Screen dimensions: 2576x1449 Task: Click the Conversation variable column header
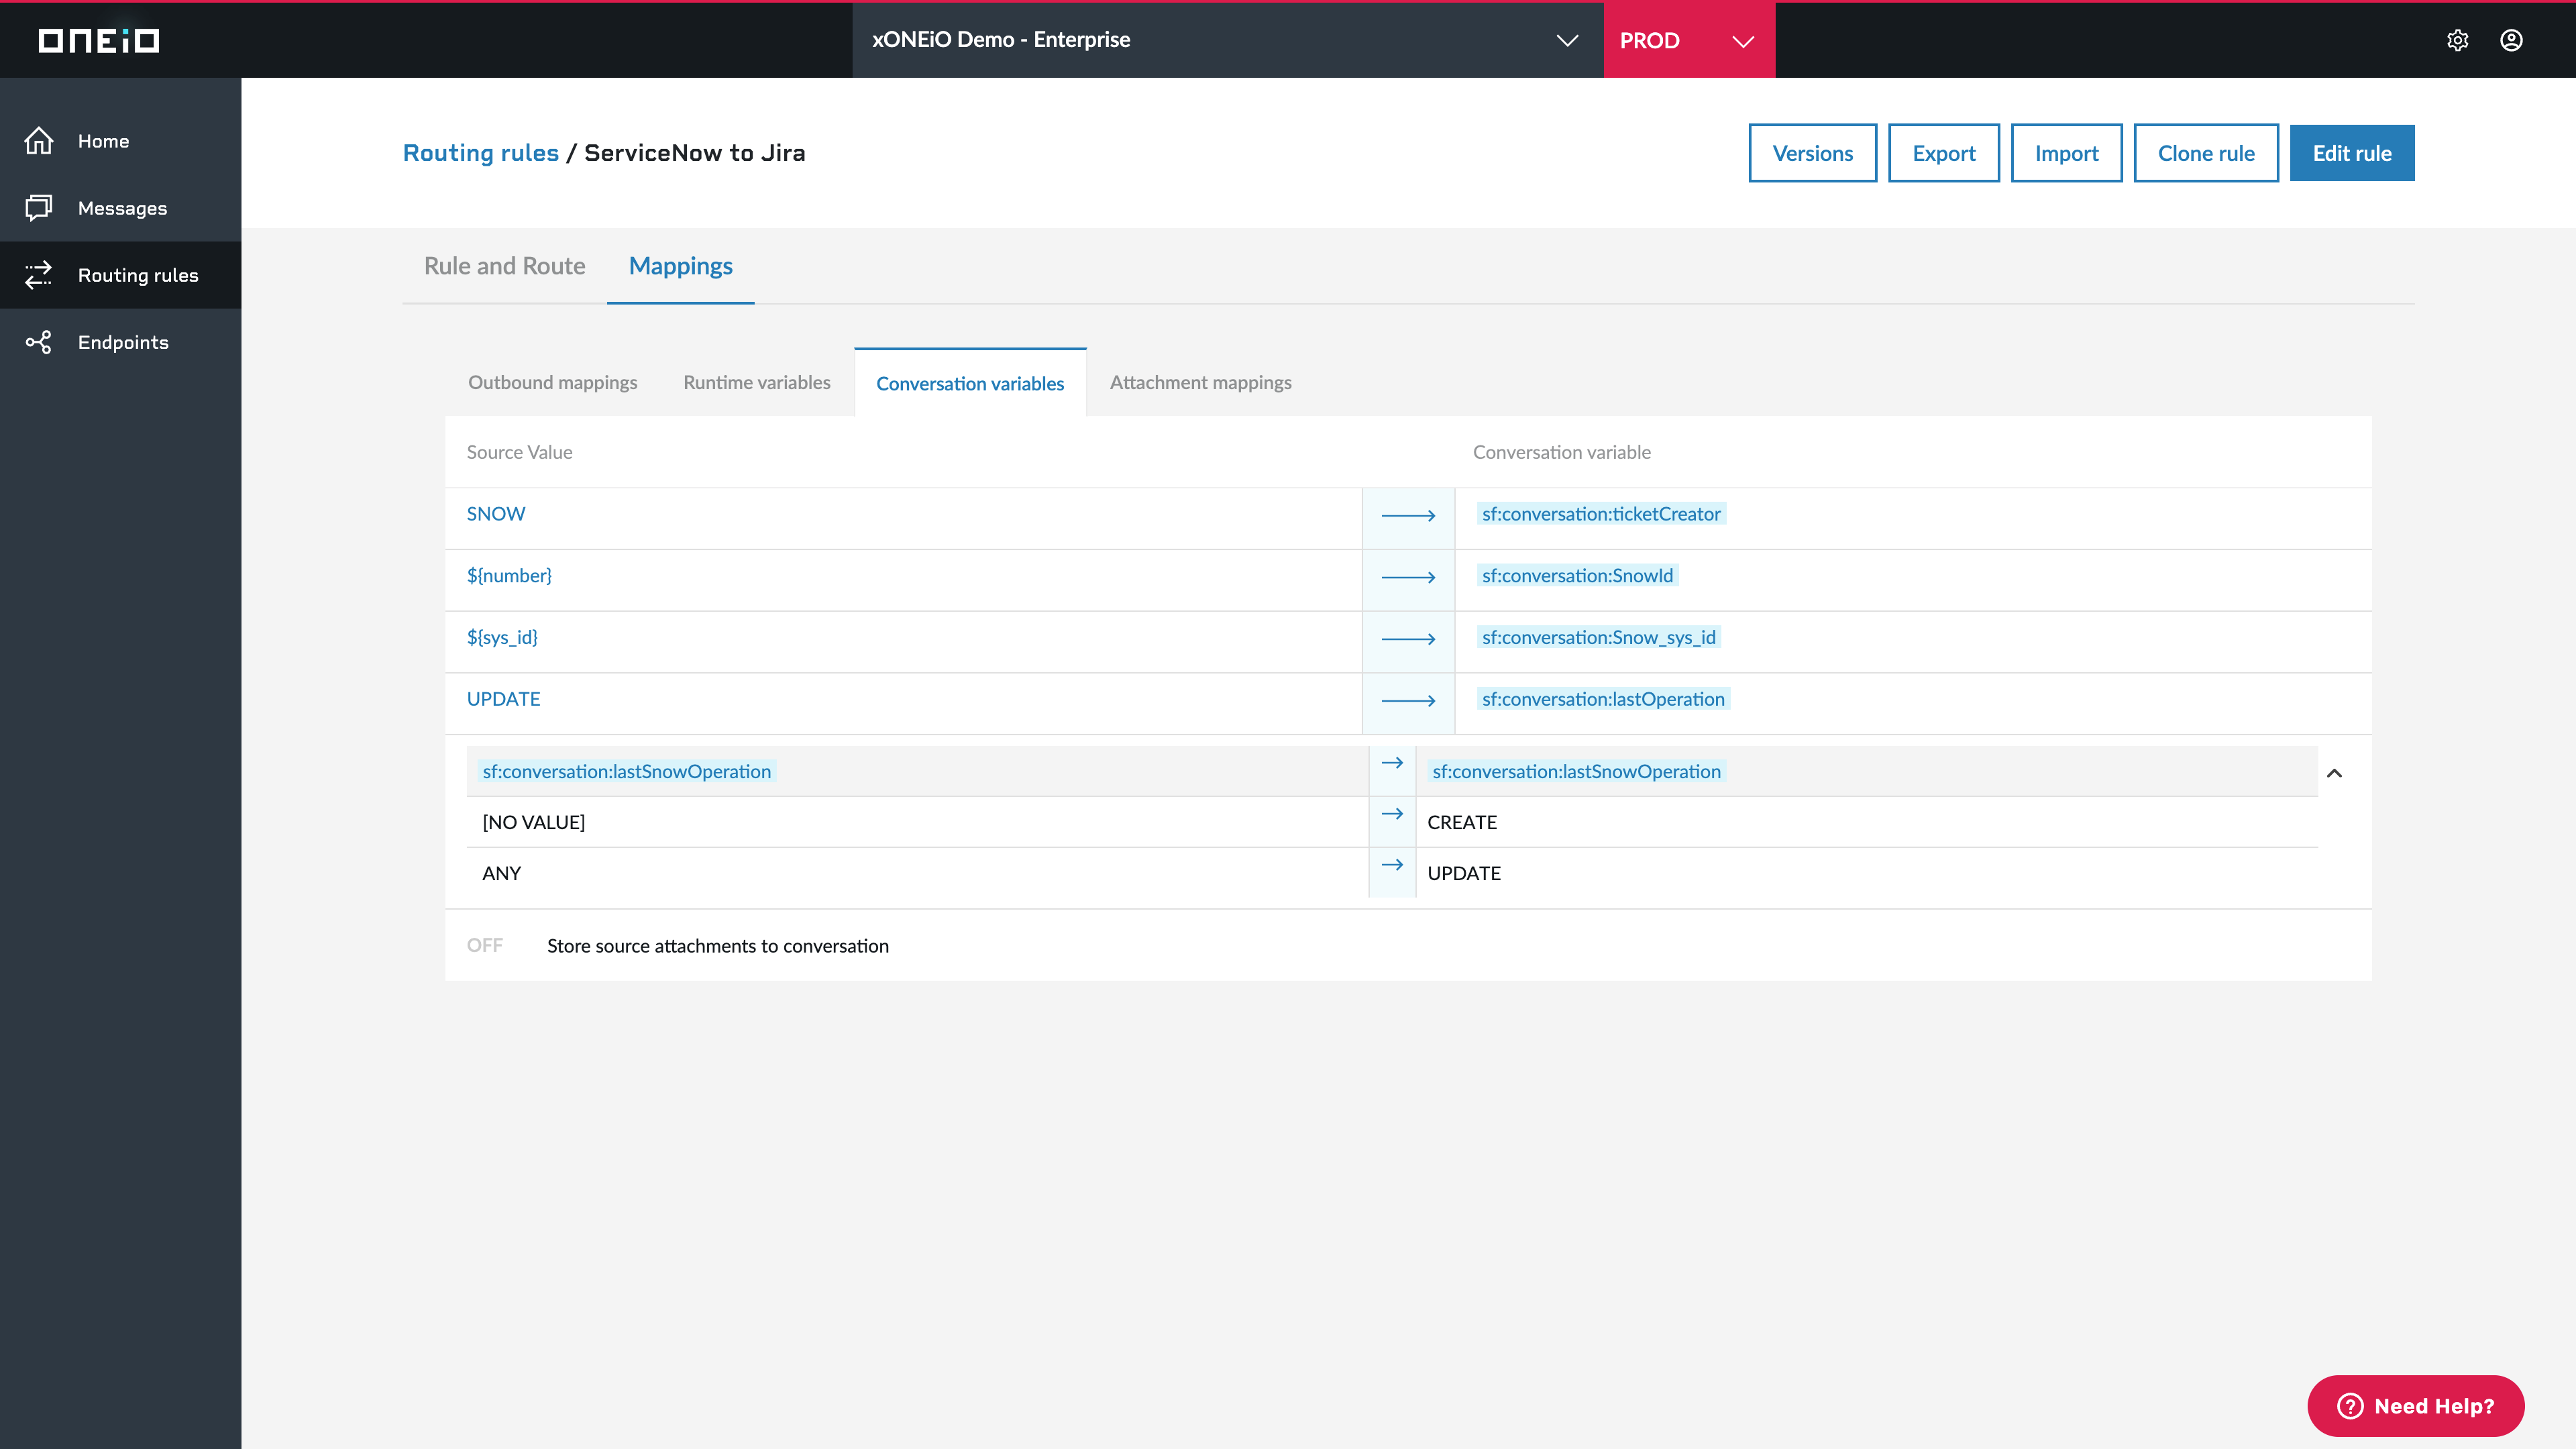pyautogui.click(x=1561, y=452)
